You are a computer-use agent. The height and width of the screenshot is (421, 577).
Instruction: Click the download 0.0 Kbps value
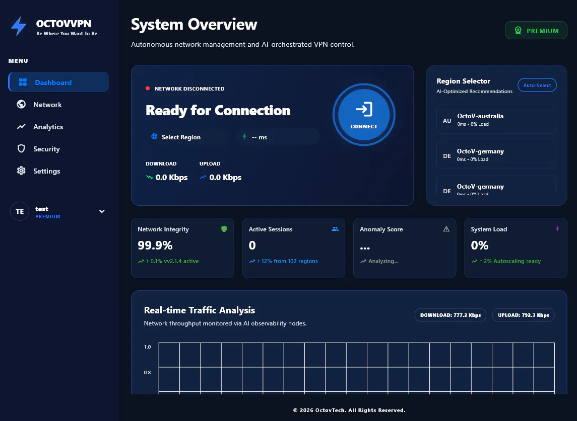click(171, 177)
